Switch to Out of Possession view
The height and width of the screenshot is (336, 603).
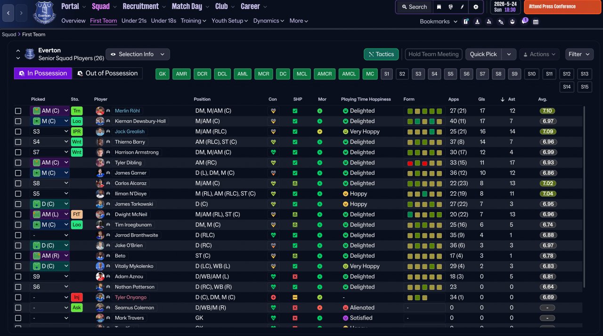tap(107, 73)
